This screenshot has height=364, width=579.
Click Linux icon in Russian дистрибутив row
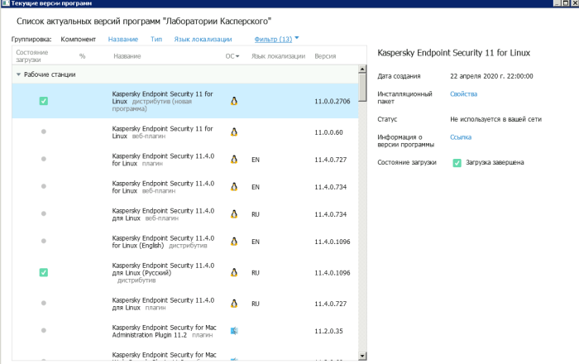234,271
